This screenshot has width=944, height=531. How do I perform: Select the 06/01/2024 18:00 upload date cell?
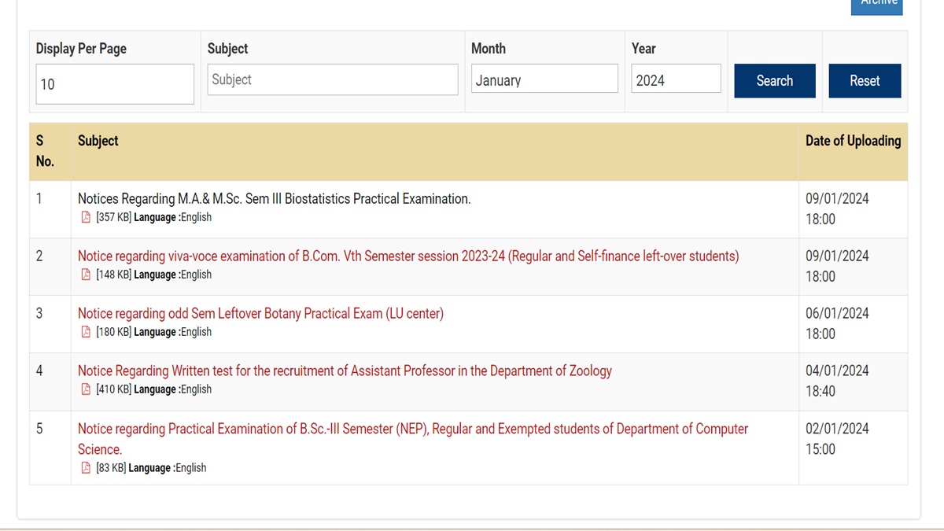pyautogui.click(x=853, y=323)
